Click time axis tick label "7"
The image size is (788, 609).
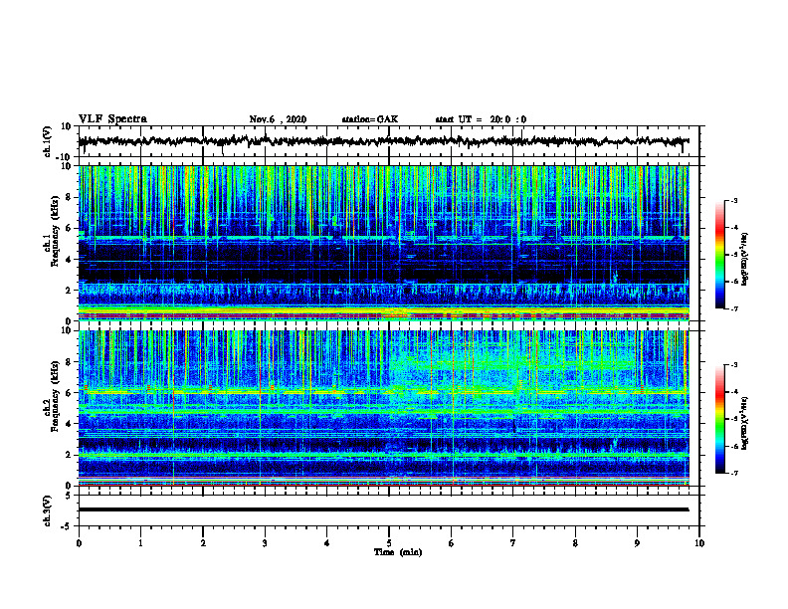[x=513, y=543]
